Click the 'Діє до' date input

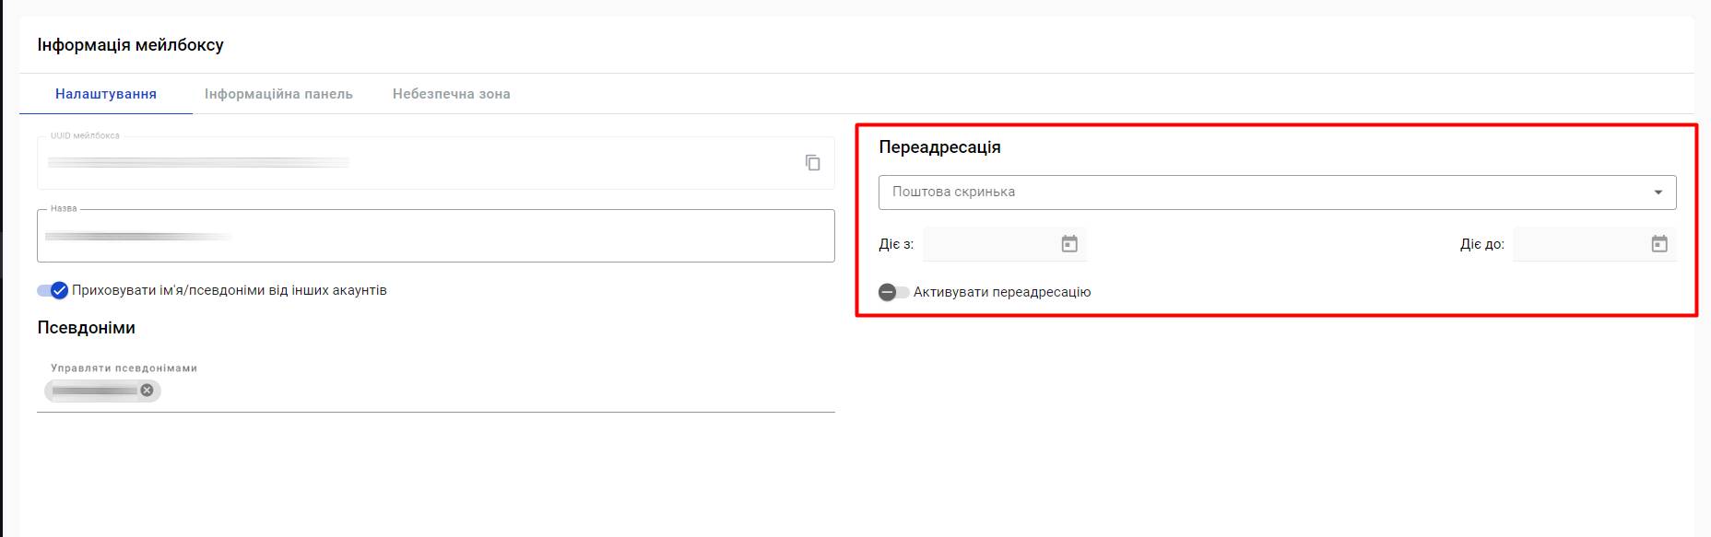click(x=1578, y=244)
